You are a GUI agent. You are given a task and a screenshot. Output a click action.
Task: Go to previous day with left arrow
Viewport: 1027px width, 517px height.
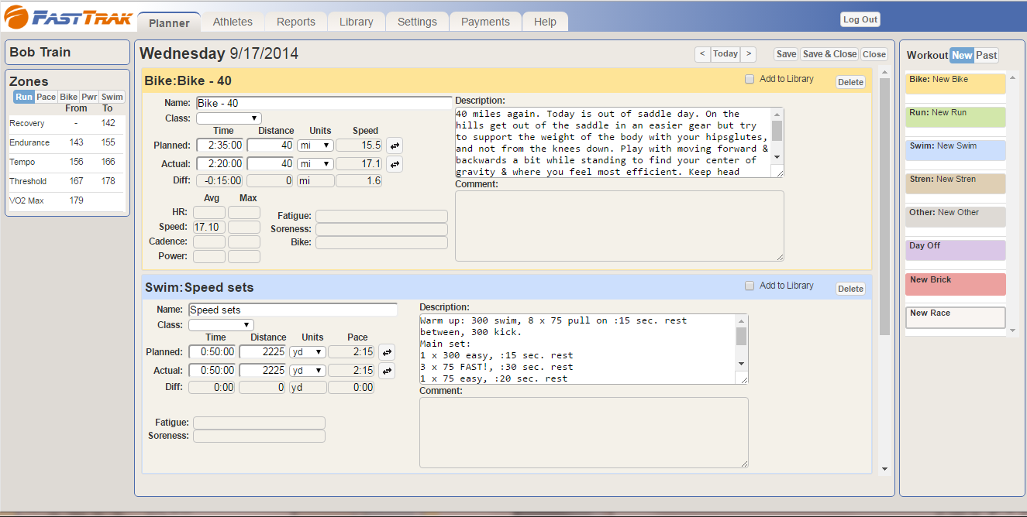701,54
